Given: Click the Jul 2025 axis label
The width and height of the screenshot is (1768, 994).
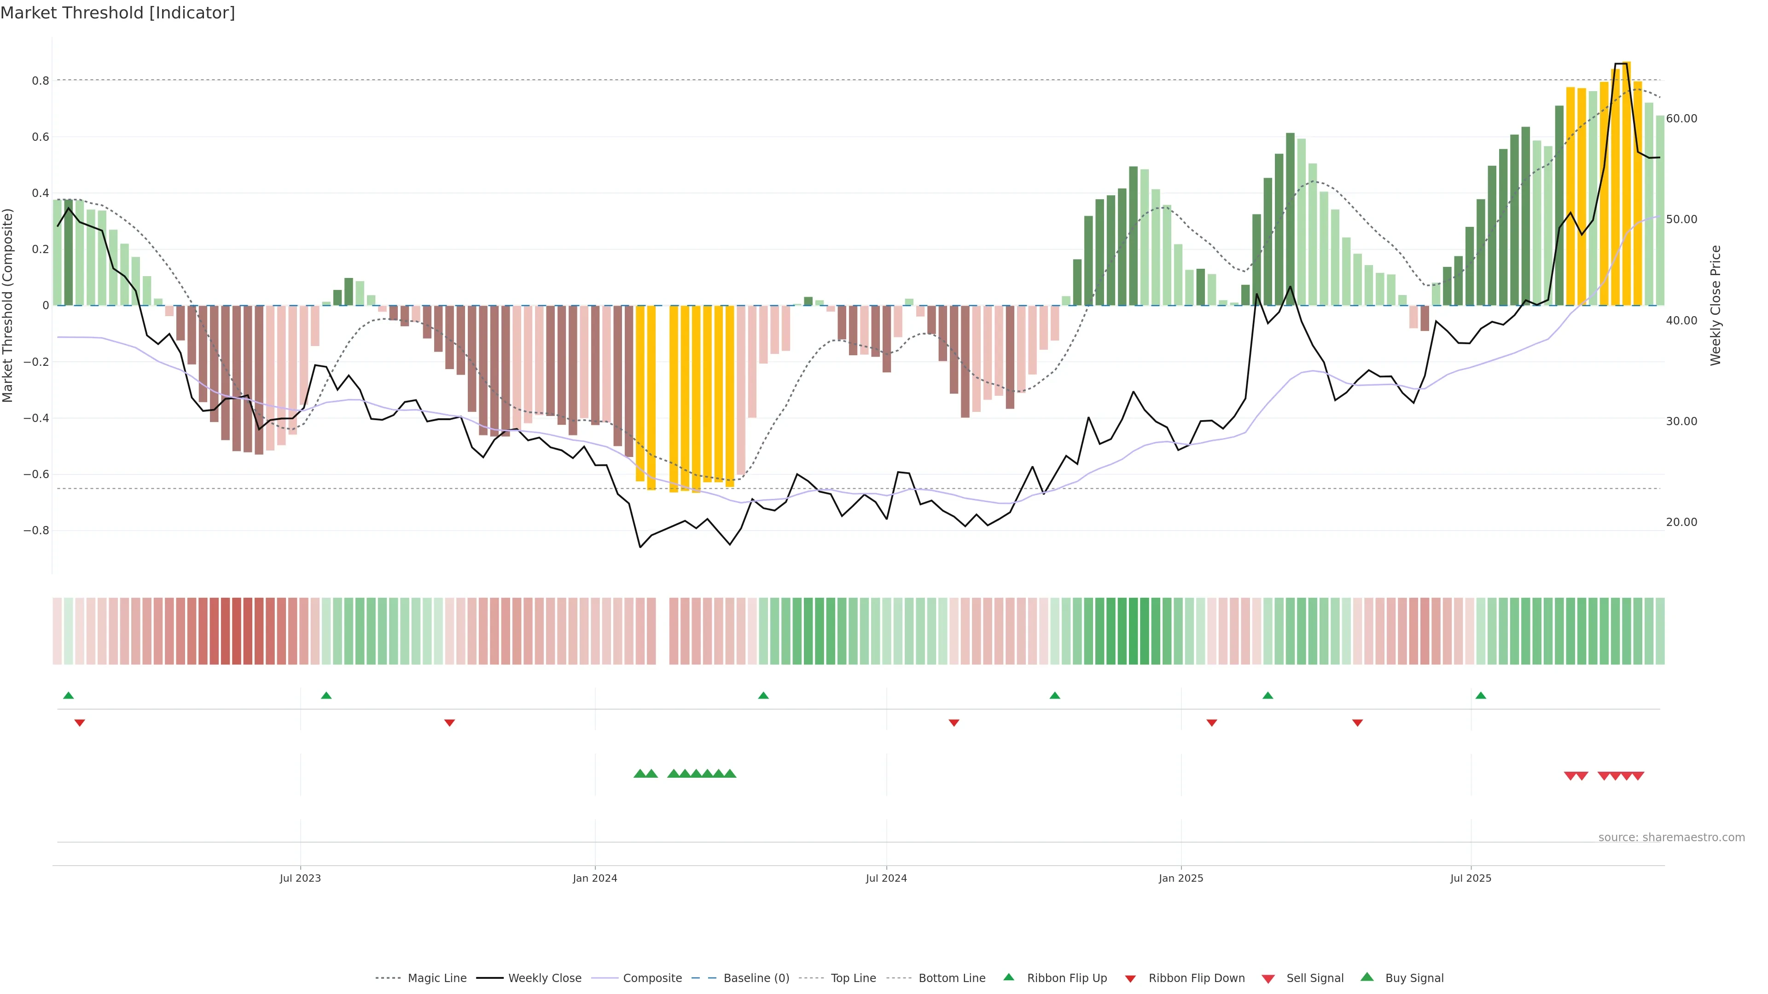Looking at the screenshot, I should click(1470, 878).
